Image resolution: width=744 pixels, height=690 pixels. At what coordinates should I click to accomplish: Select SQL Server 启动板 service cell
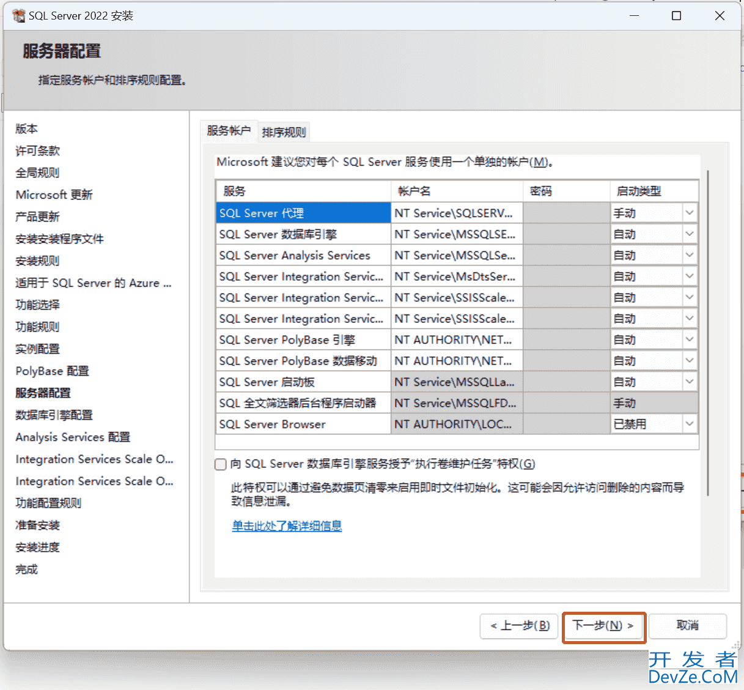click(303, 382)
